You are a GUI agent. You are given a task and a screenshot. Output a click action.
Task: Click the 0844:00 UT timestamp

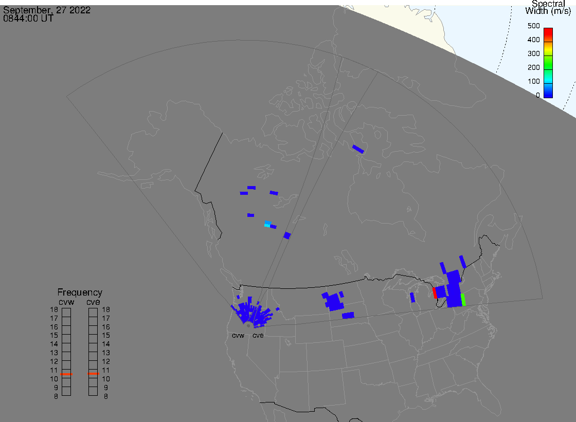28,19
